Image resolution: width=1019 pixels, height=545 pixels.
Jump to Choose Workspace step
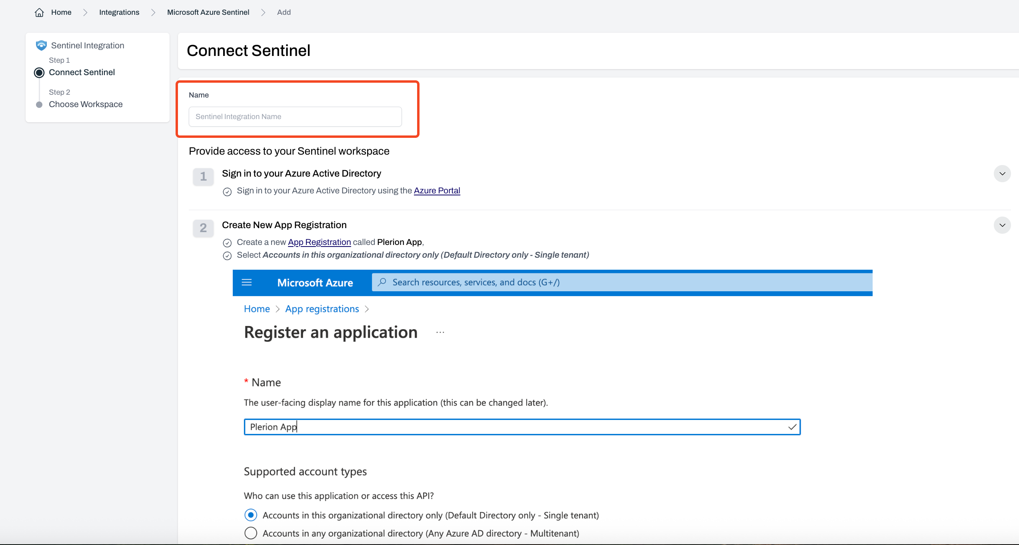pos(86,104)
